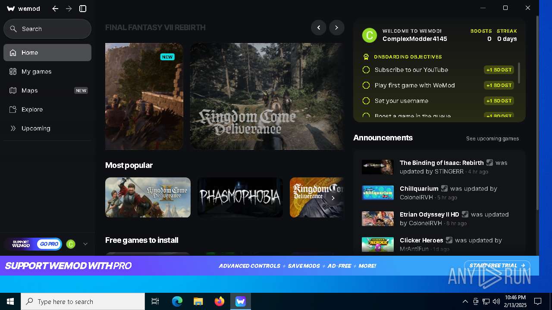Open the Etrian Odyssey II HD announcement

439,219
